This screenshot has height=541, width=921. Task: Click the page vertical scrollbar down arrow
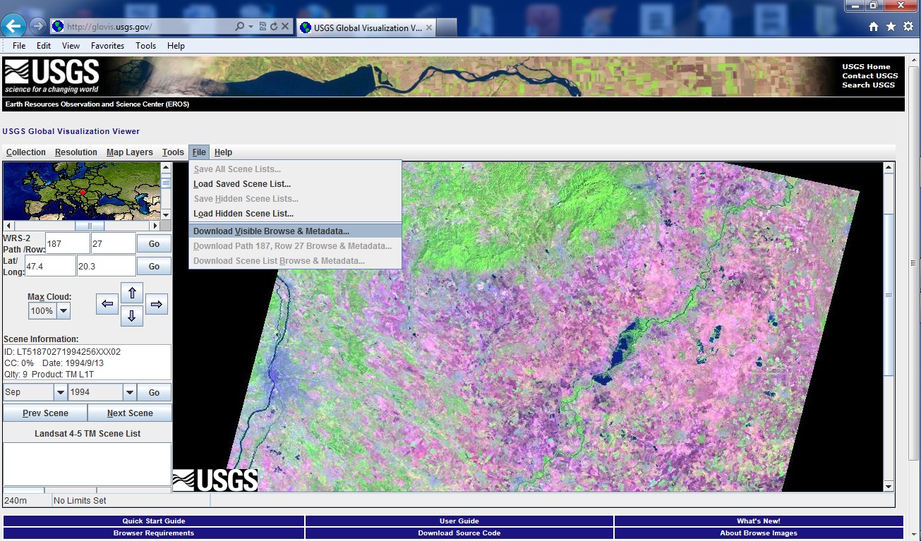[915, 535]
